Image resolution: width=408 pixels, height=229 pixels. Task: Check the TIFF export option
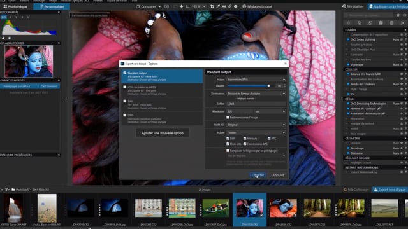pos(125,101)
